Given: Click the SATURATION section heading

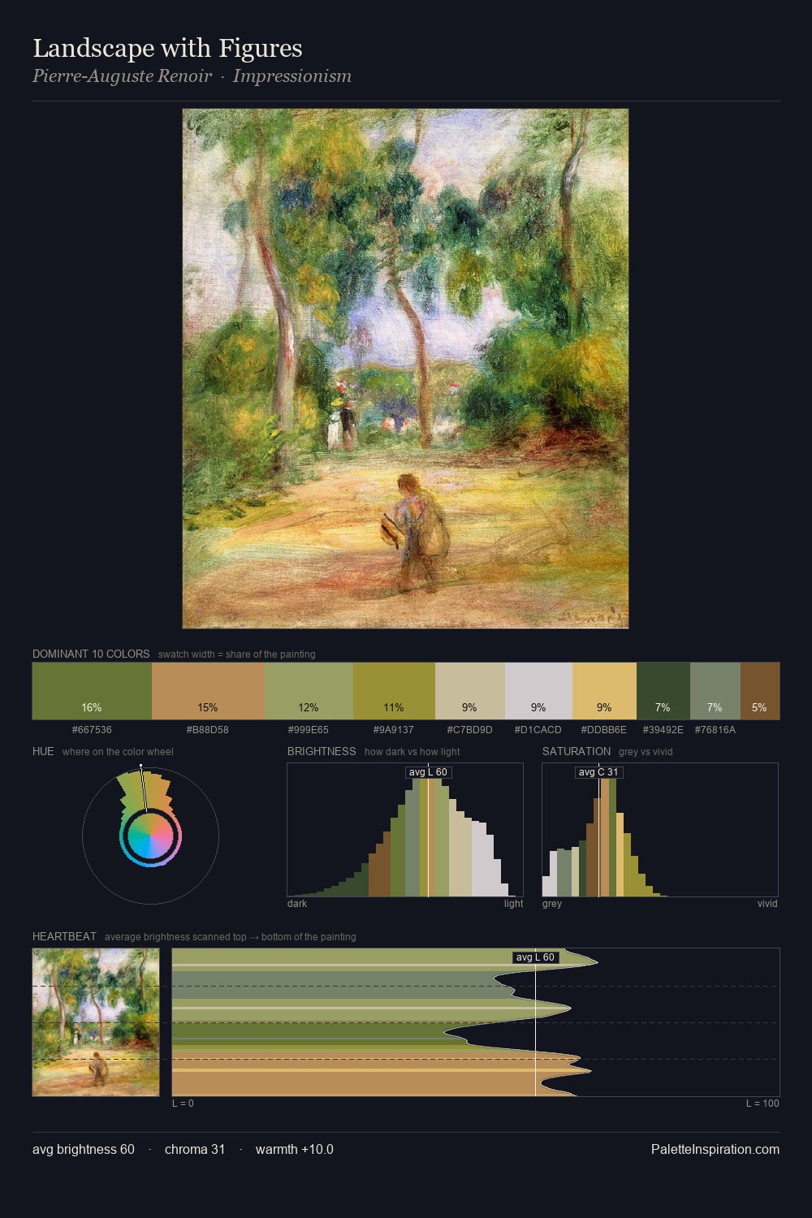Looking at the screenshot, I should [x=577, y=751].
